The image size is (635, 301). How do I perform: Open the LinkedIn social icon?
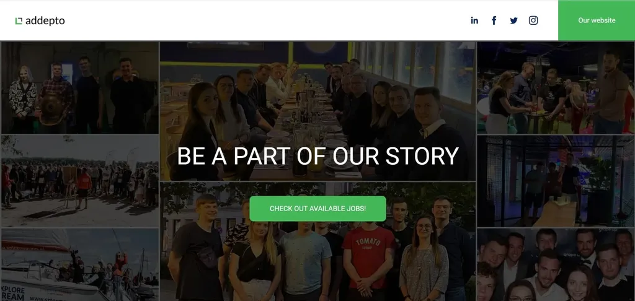[474, 20]
